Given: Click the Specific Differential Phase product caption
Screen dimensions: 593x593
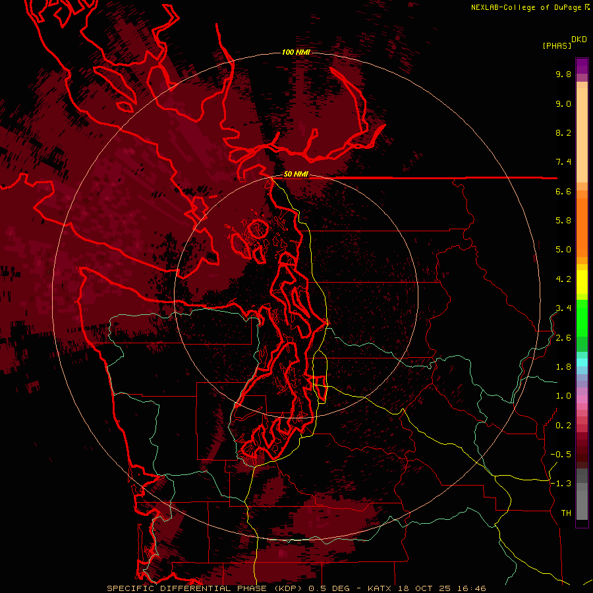Looking at the screenshot, I should pos(296,588).
